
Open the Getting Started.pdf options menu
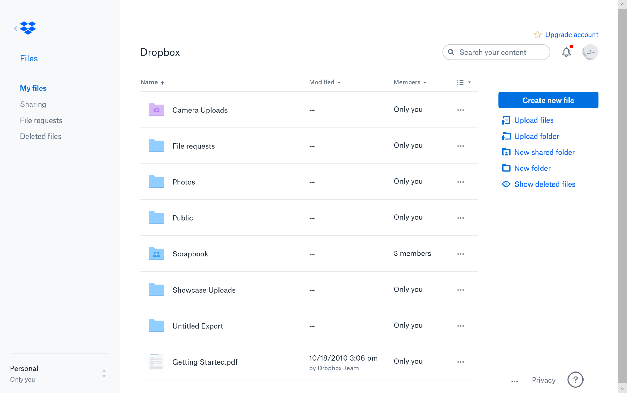pyautogui.click(x=461, y=361)
